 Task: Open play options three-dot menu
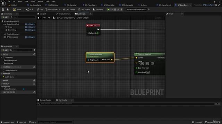(121, 9)
